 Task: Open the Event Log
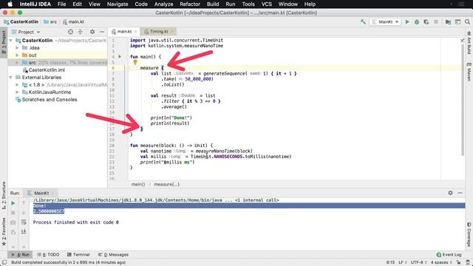tap(449, 254)
